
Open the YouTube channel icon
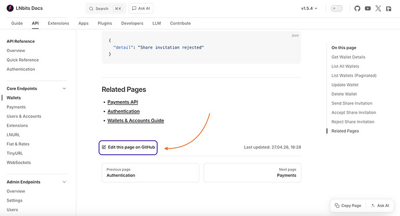[x=368, y=9]
